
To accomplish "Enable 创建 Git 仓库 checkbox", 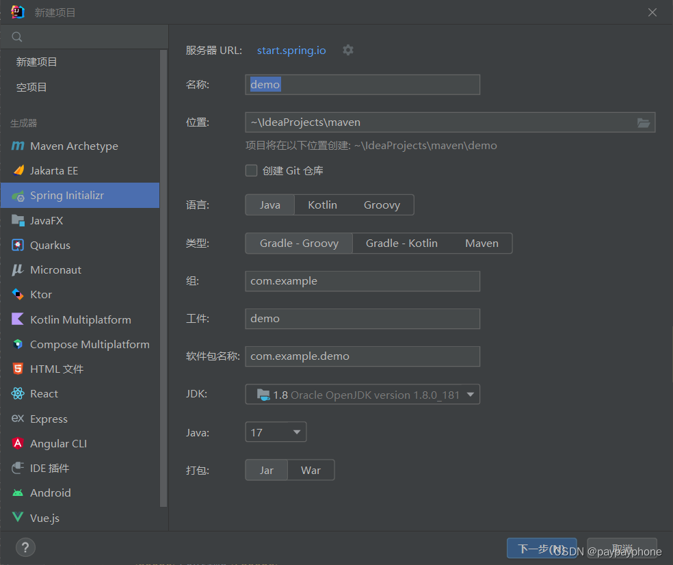I will 251,170.
